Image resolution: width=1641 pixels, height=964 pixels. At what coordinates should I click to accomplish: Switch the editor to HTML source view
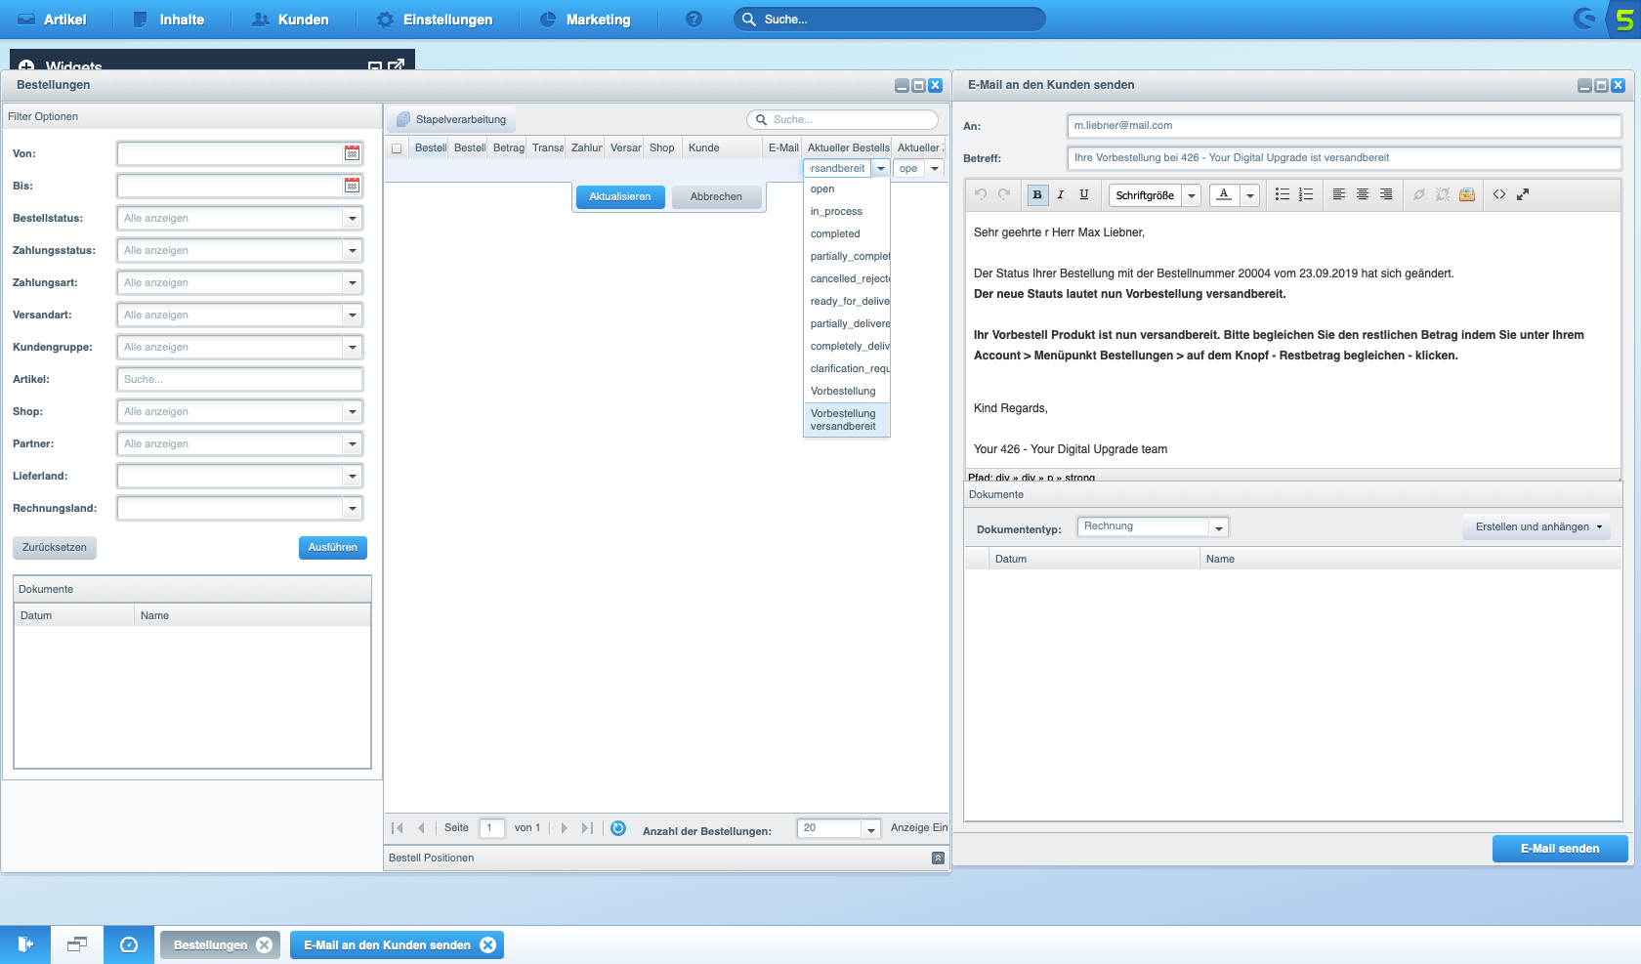(x=1499, y=194)
